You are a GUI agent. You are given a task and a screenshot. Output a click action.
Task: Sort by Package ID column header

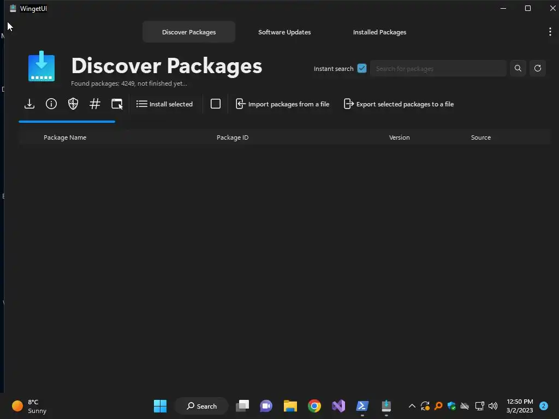pyautogui.click(x=233, y=137)
